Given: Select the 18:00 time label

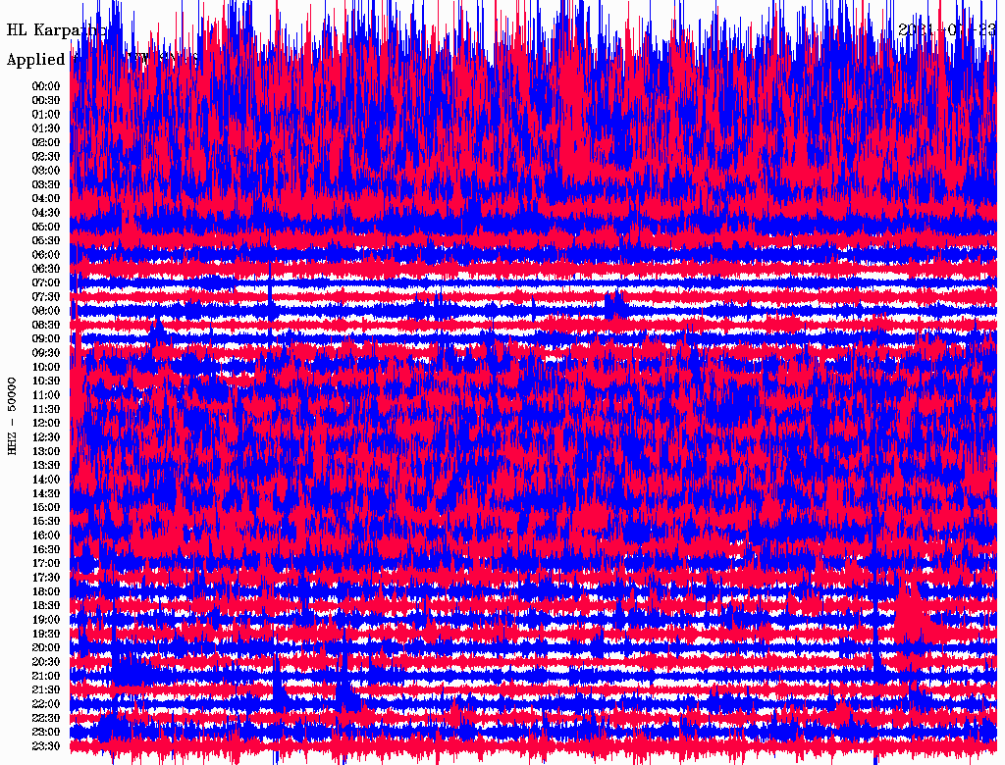Looking at the screenshot, I should [46, 592].
